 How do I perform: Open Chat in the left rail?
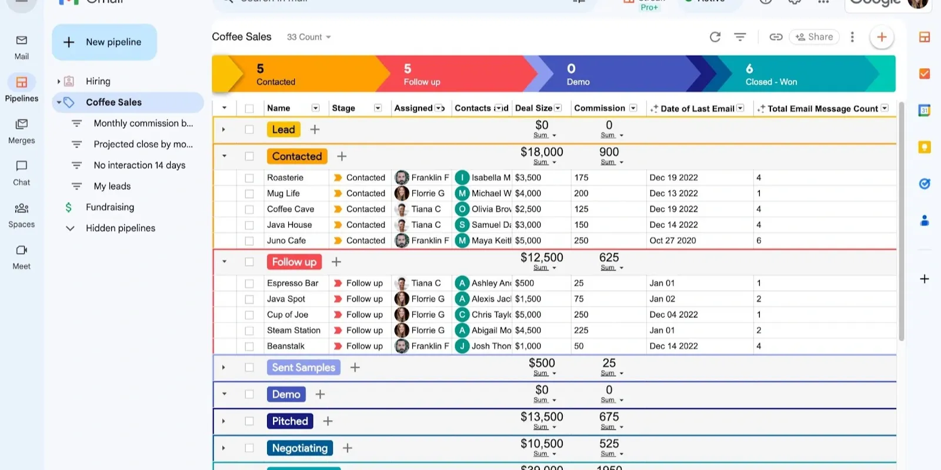pyautogui.click(x=21, y=173)
